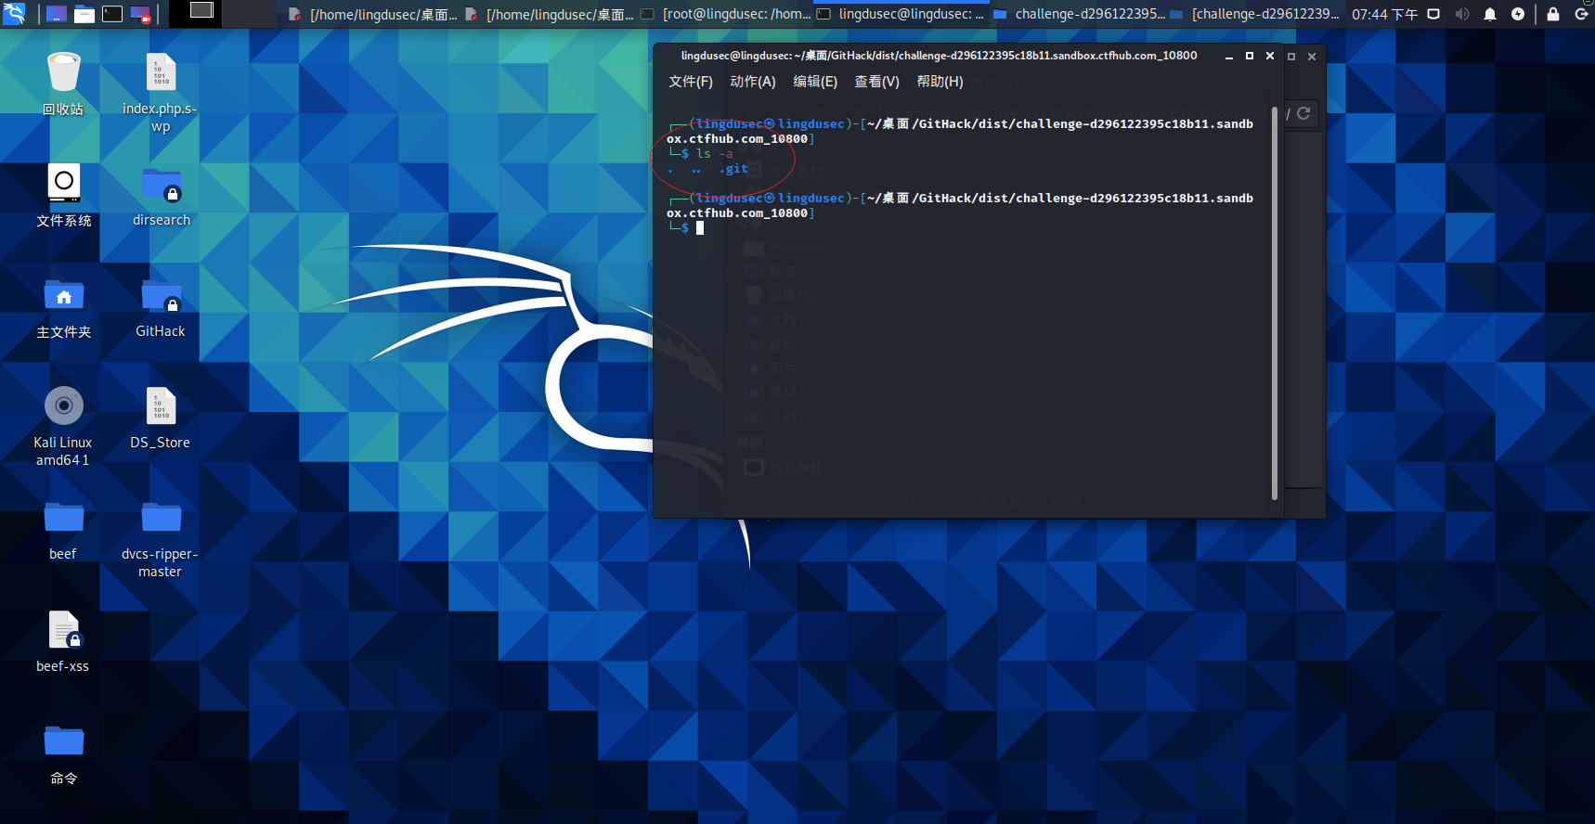Click the 07:44 下午 clock
Viewport: 1595px width, 824px height.
(1384, 14)
